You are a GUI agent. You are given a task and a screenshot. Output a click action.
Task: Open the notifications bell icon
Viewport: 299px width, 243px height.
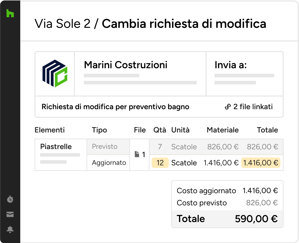(x=10, y=230)
